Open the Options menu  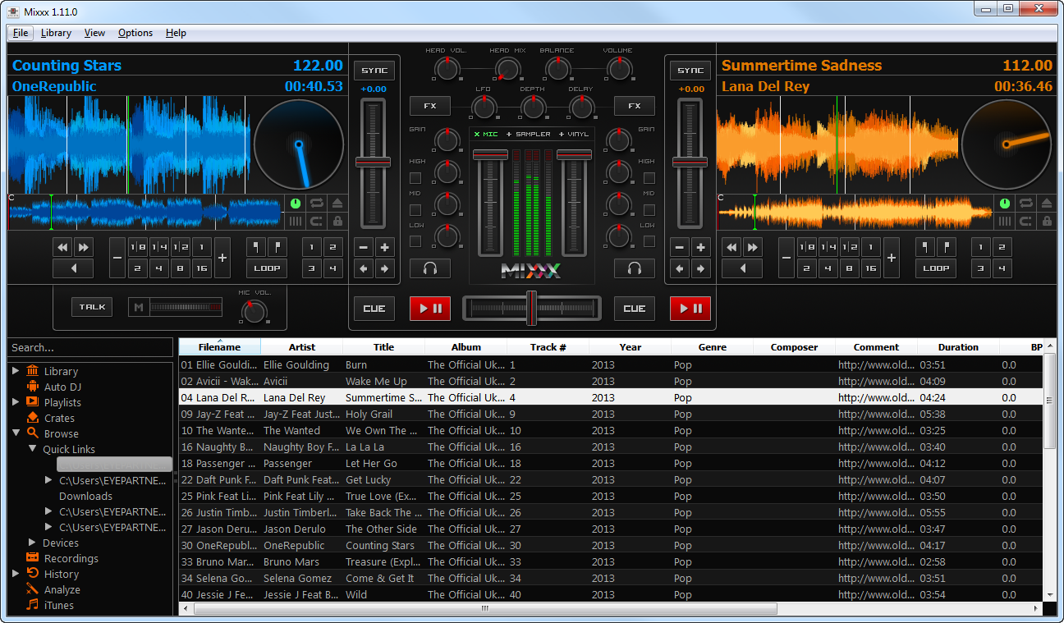pos(135,33)
